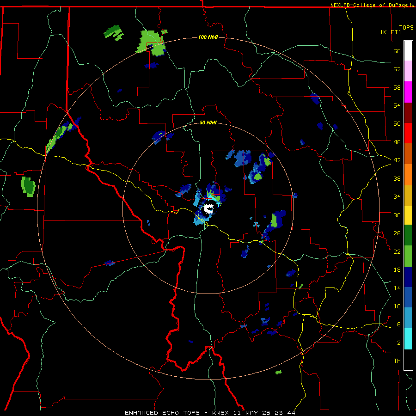Click the dark red swatch between 50 and 54
This screenshot has width=416, height=416.
pos(408,112)
